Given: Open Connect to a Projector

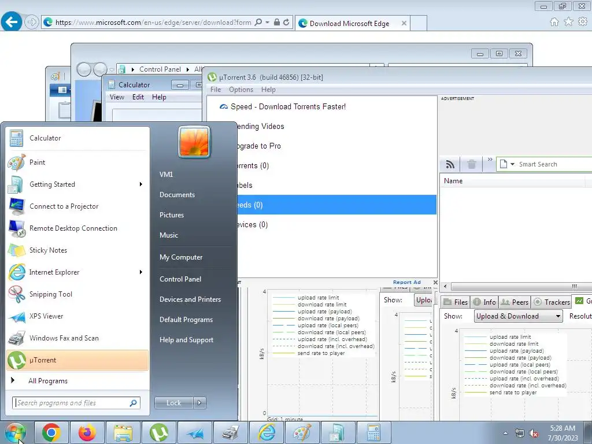Looking at the screenshot, I should [77, 206].
